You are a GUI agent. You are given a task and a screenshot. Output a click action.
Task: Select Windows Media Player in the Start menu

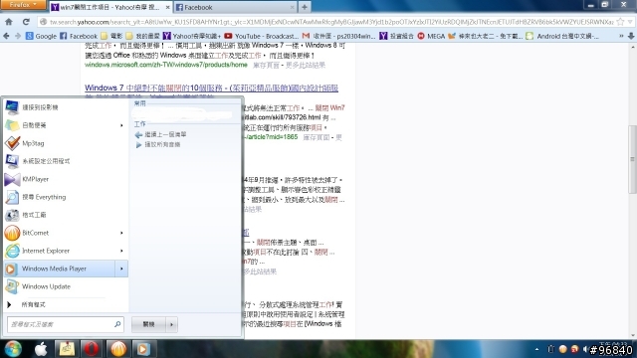[x=60, y=268]
